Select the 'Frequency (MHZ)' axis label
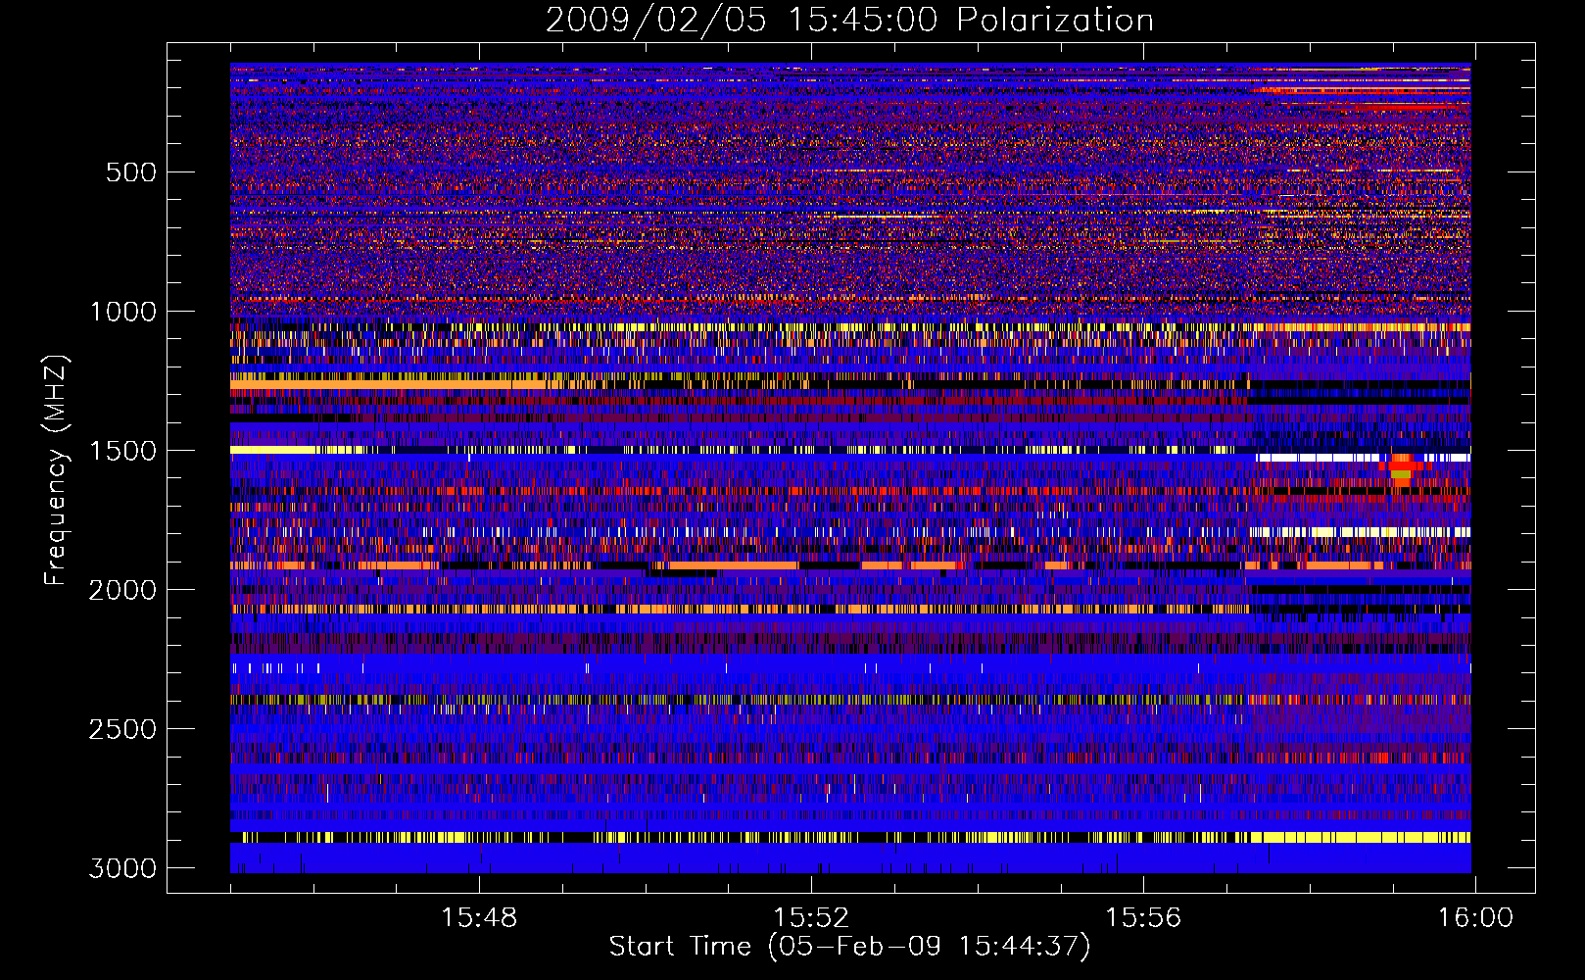 point(57,471)
